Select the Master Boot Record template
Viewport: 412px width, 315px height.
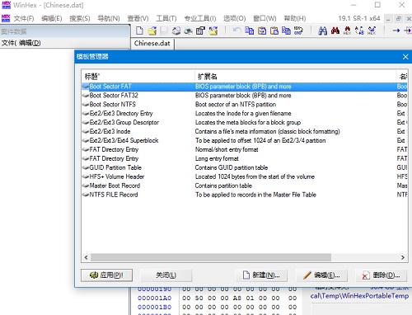pos(245,186)
